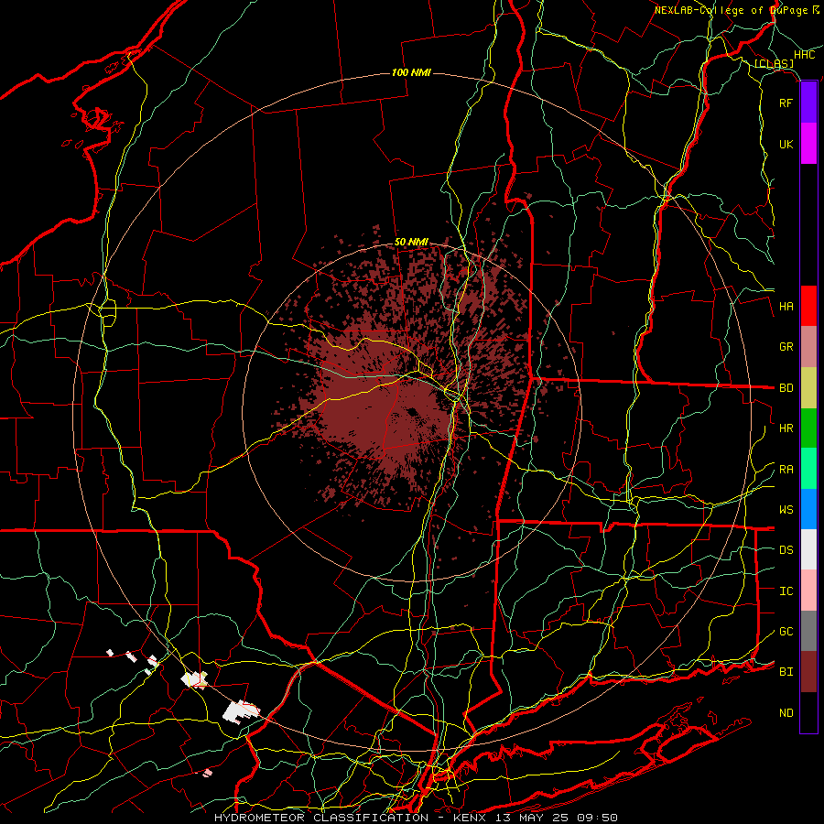Click the WS blue legend swatch
The height and width of the screenshot is (824, 824).
point(808,509)
